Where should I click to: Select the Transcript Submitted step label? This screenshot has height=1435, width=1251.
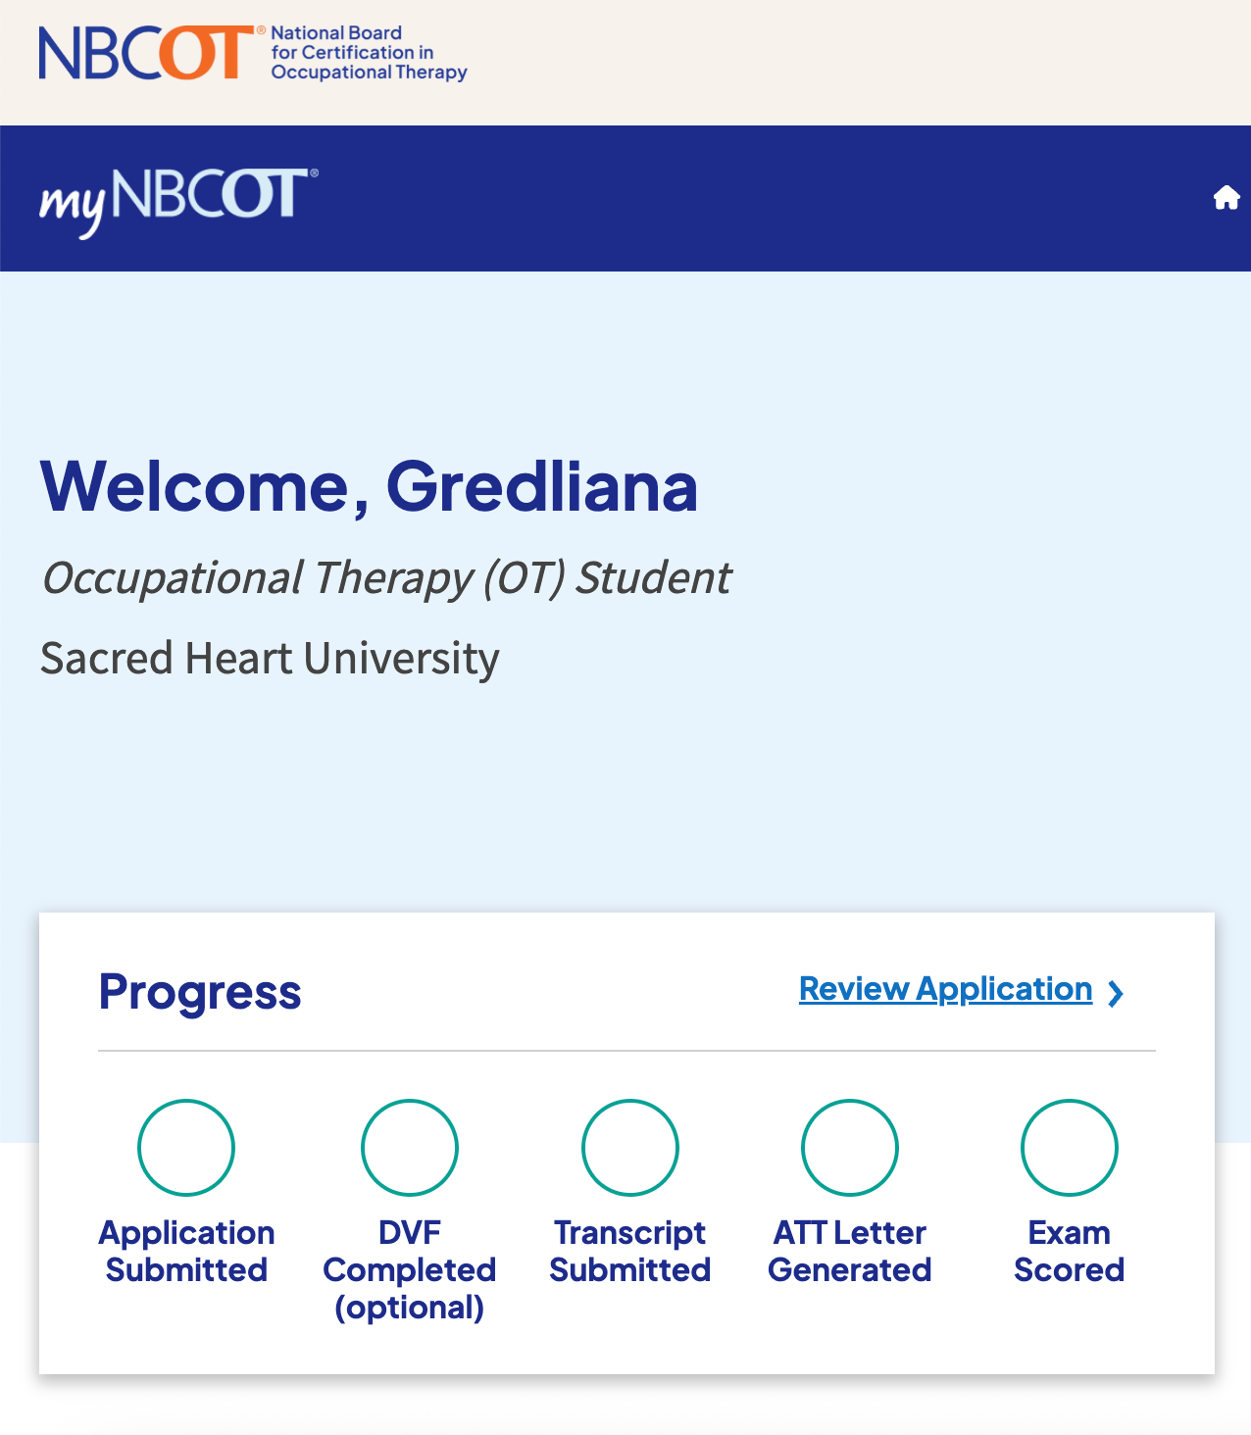click(x=630, y=1251)
